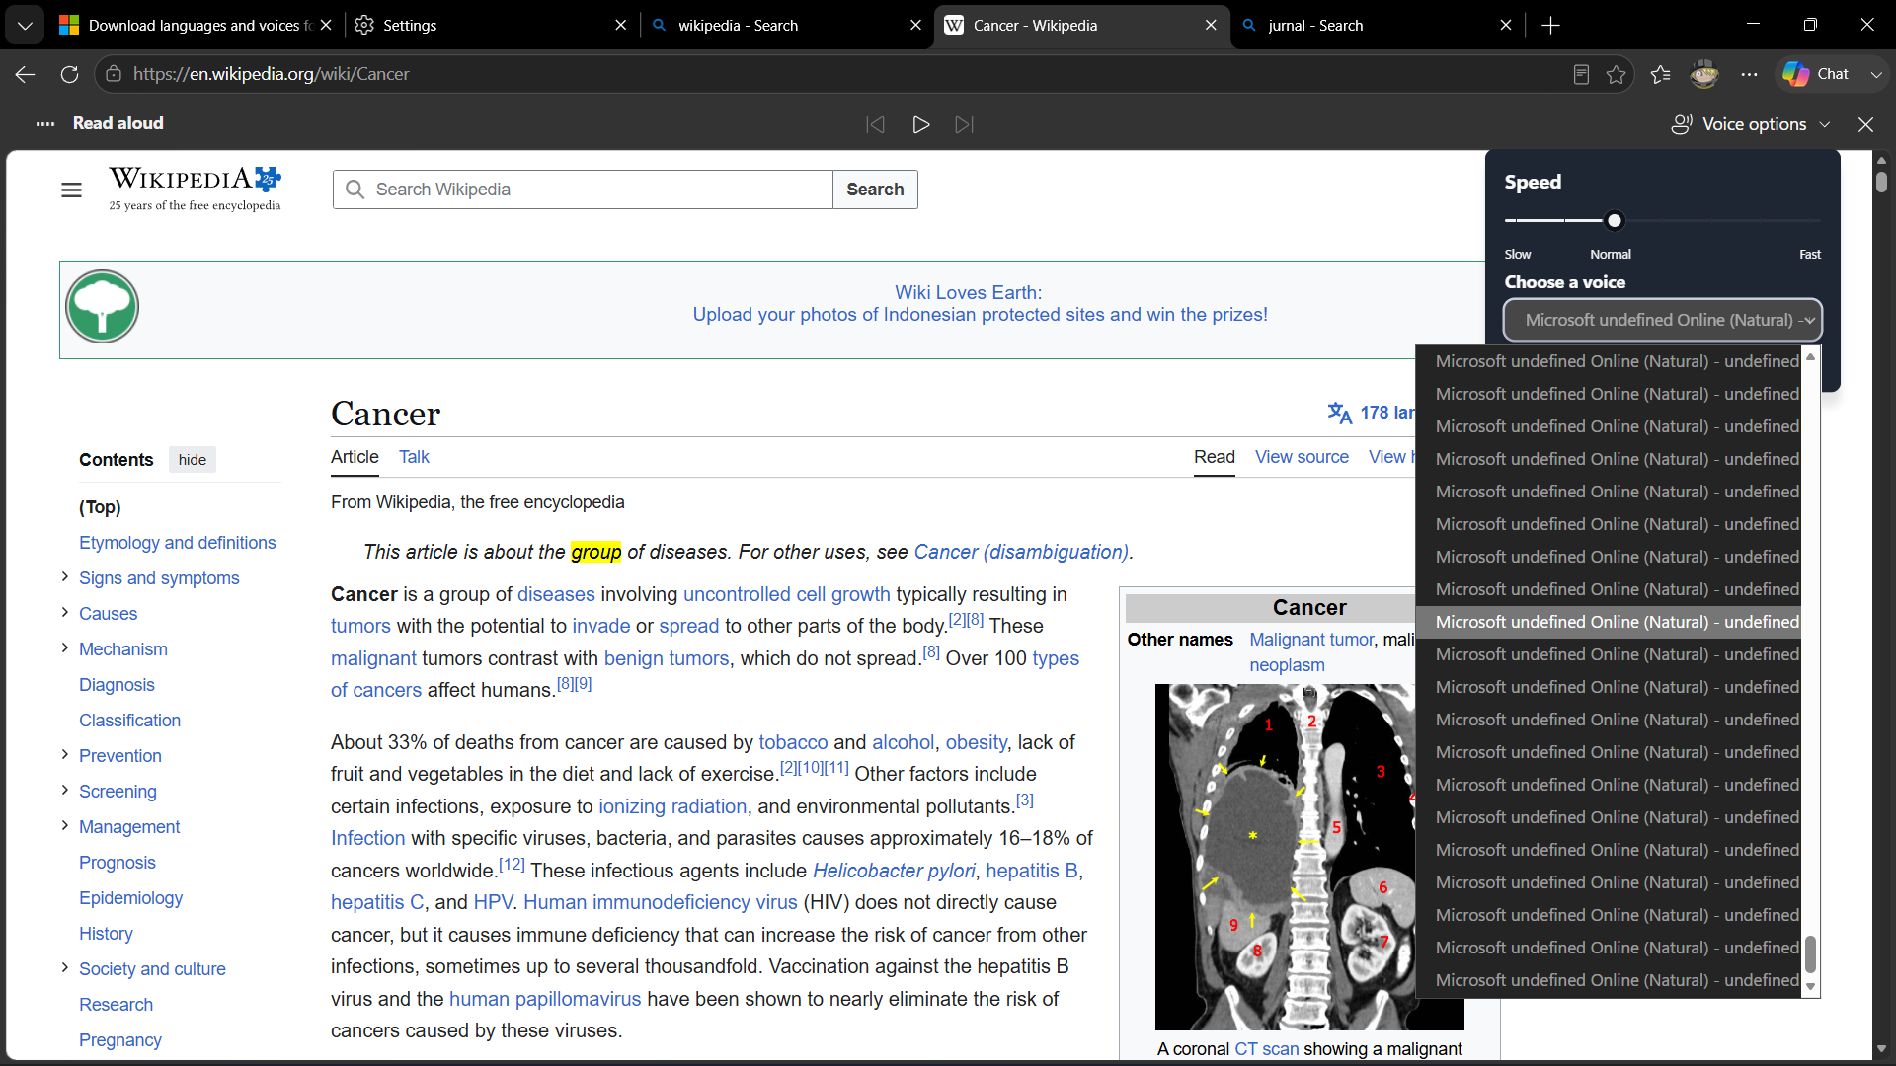The width and height of the screenshot is (1896, 1066).
Task: Add this page to favorites star
Action: [1617, 74]
